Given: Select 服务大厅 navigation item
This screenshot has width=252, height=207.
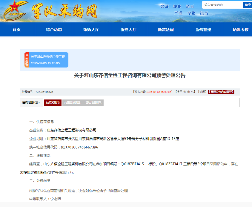Looking at the screenshot, I should (128, 30).
